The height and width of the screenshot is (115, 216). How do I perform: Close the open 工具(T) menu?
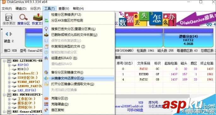[x=50, y=9]
